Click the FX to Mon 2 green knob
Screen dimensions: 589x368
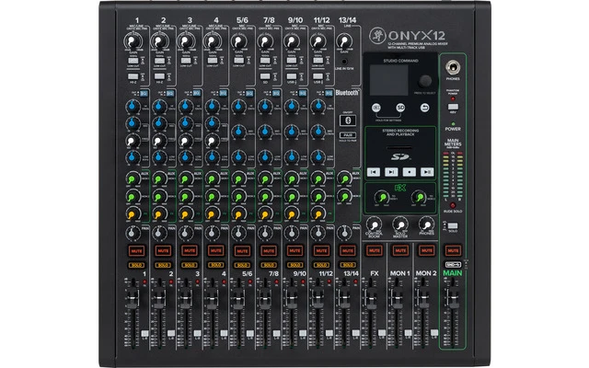pyautogui.click(x=419, y=197)
